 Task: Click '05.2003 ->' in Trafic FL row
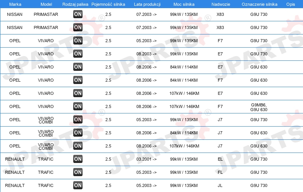coord(146,172)
